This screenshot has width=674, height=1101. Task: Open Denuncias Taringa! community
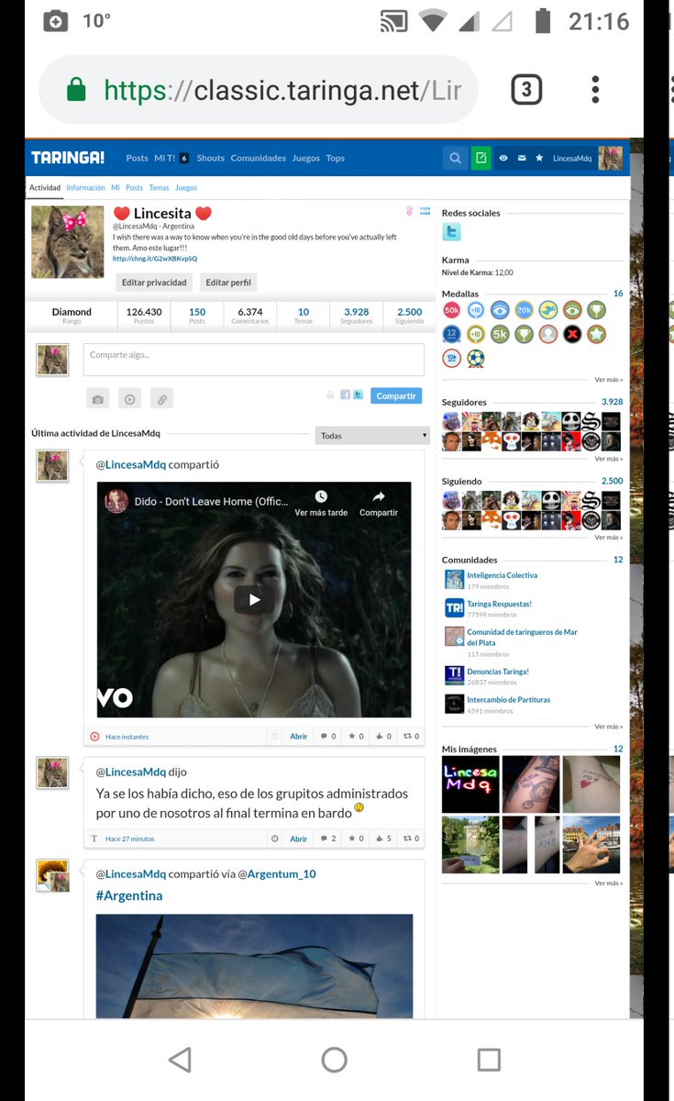(x=498, y=672)
